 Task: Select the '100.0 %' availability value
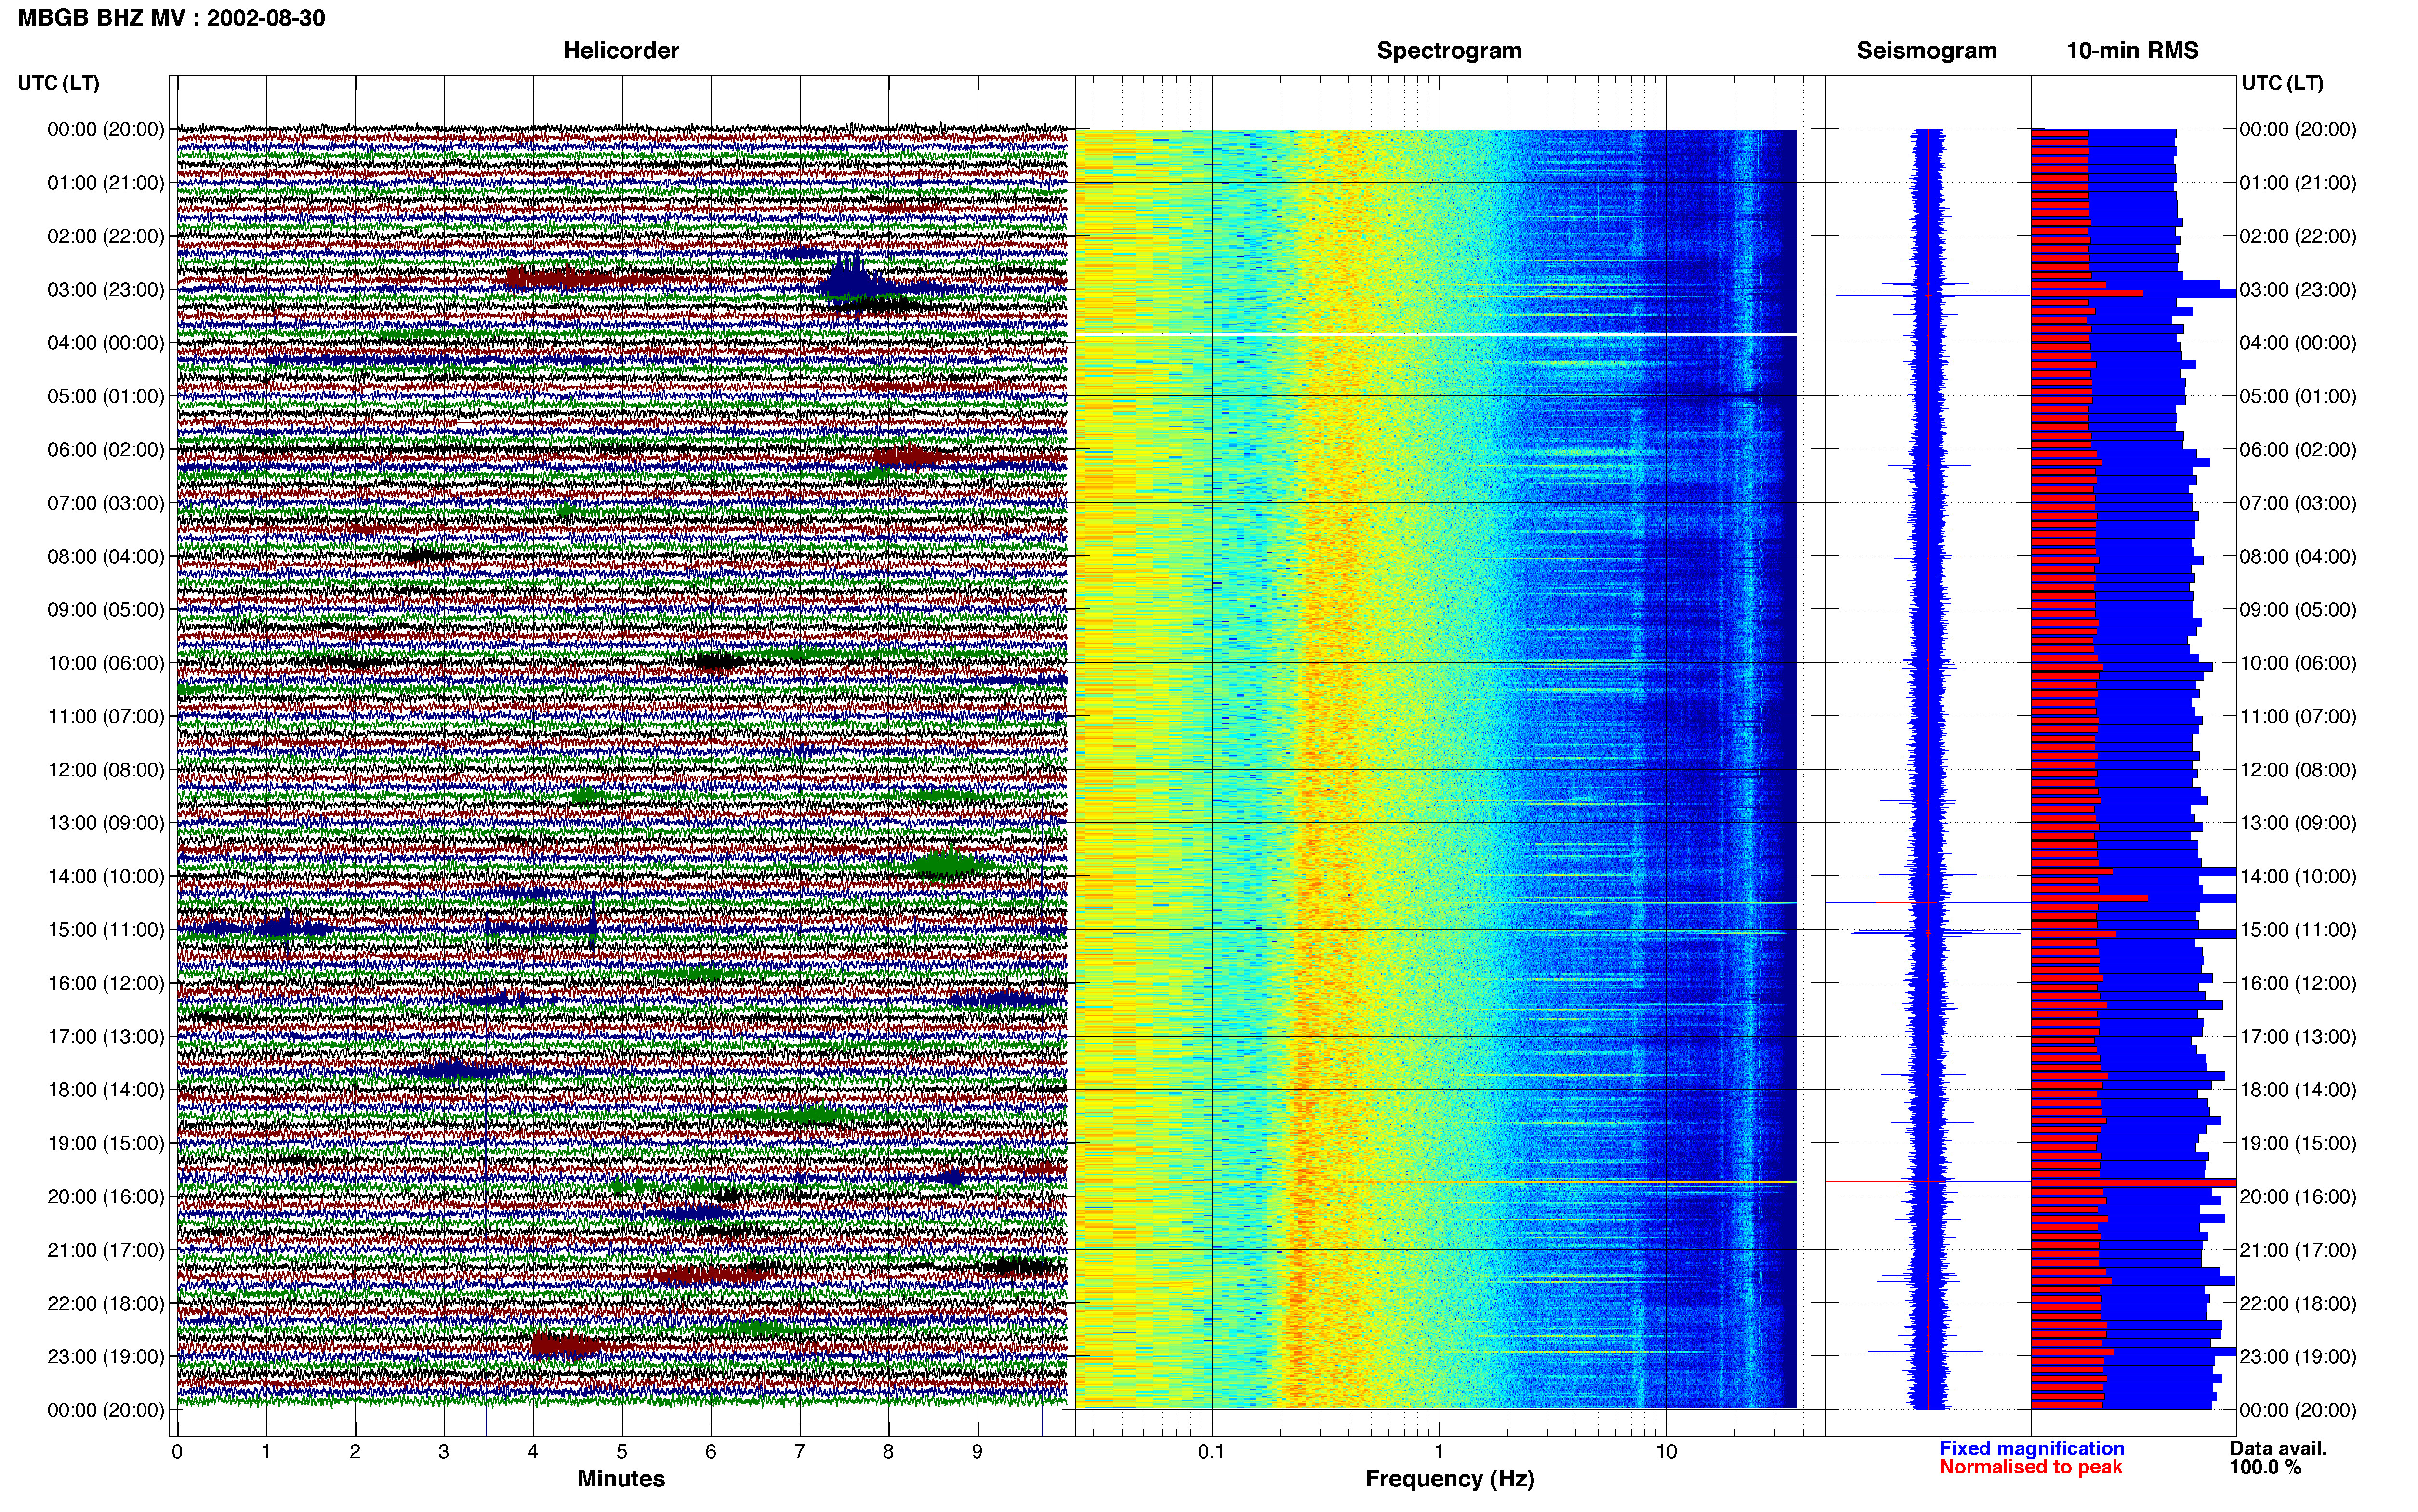(2265, 1467)
